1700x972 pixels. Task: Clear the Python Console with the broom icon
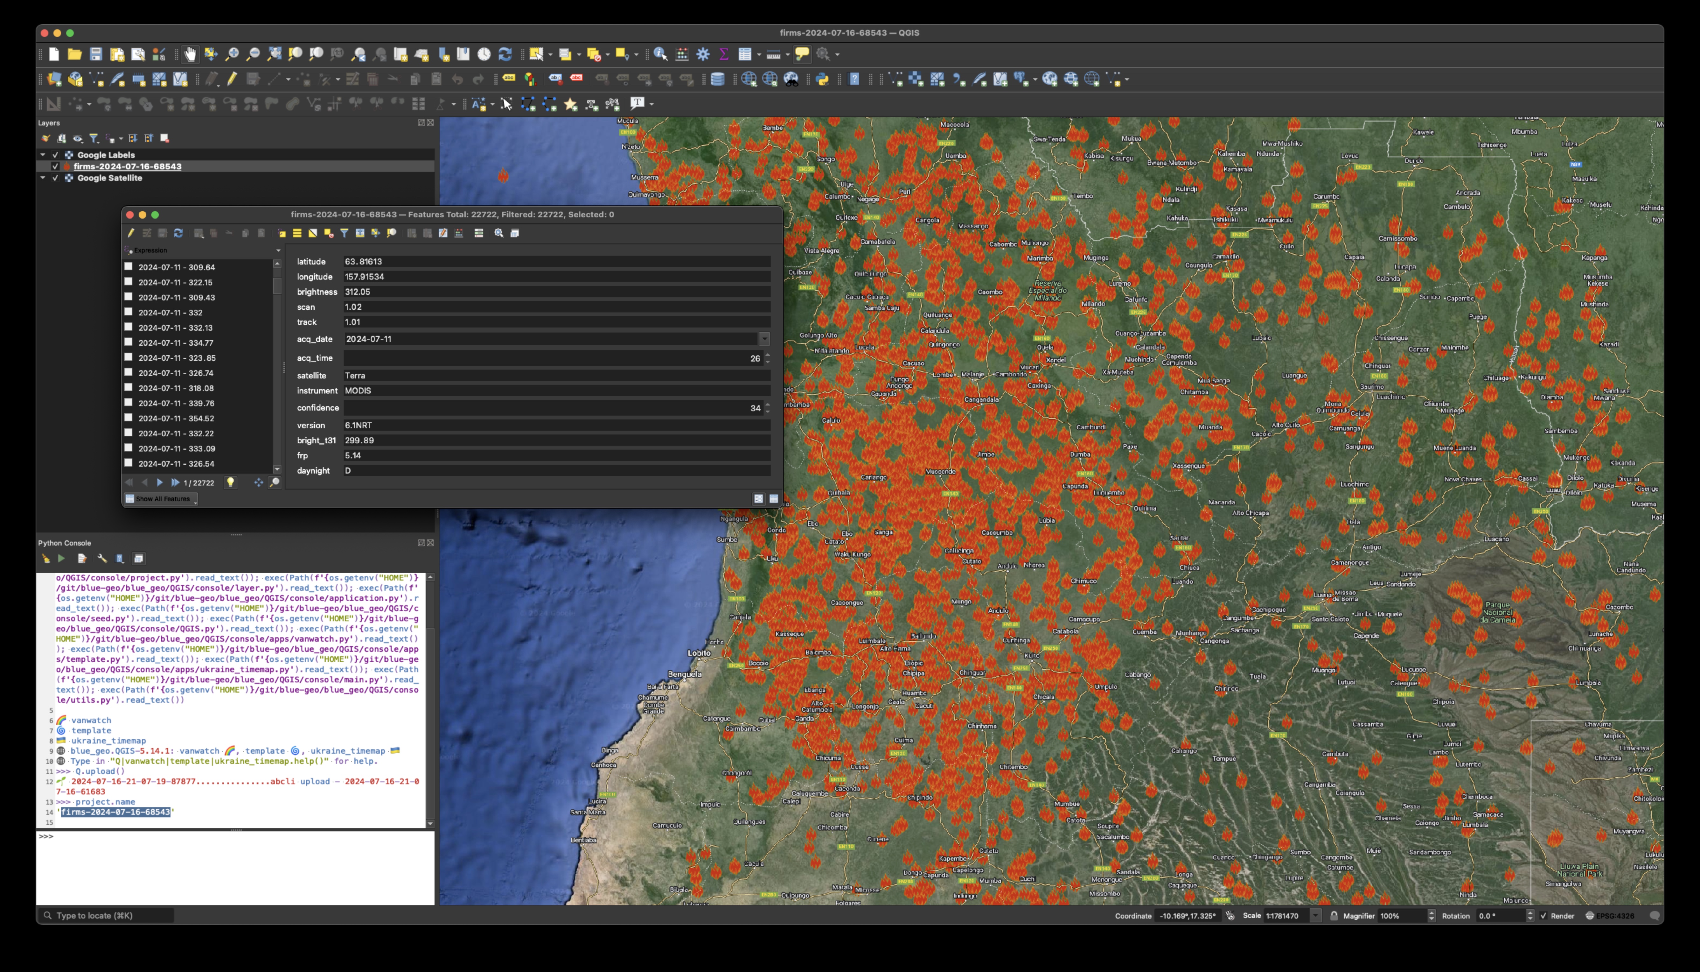point(45,559)
